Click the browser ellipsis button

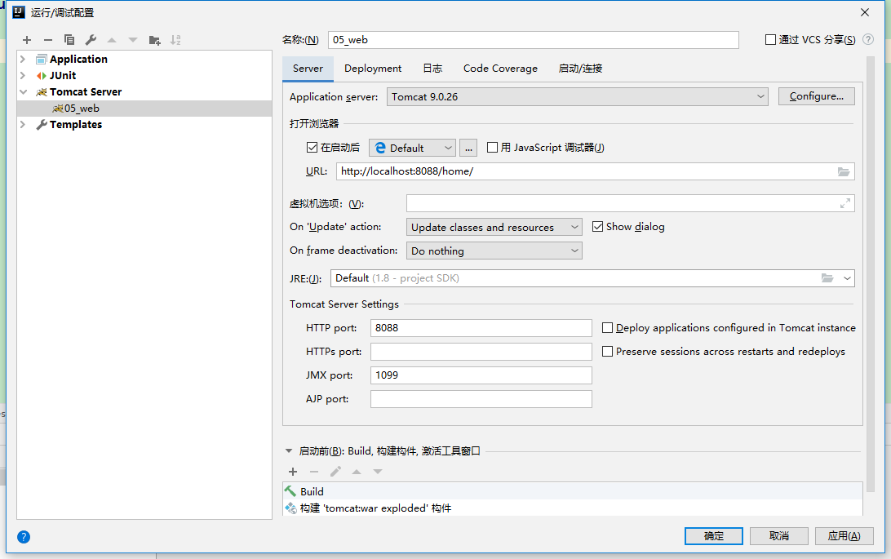(x=468, y=148)
